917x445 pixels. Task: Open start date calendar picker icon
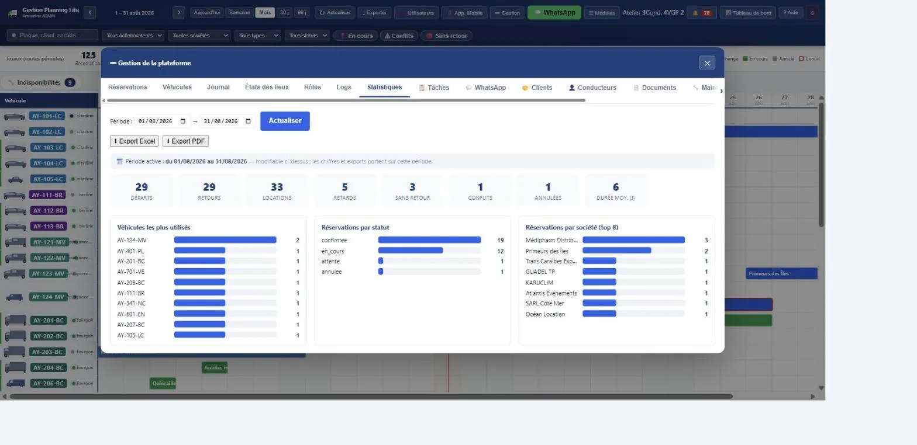click(x=183, y=121)
